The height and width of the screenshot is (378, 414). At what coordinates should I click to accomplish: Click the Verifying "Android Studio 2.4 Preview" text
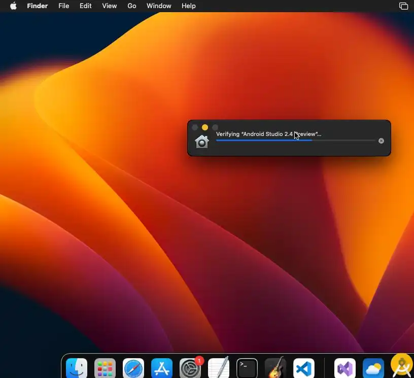[268, 134]
